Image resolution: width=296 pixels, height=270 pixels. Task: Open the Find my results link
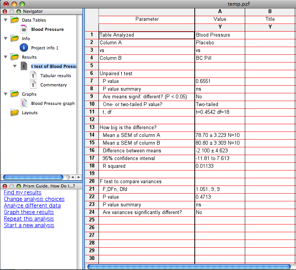tap(22, 192)
